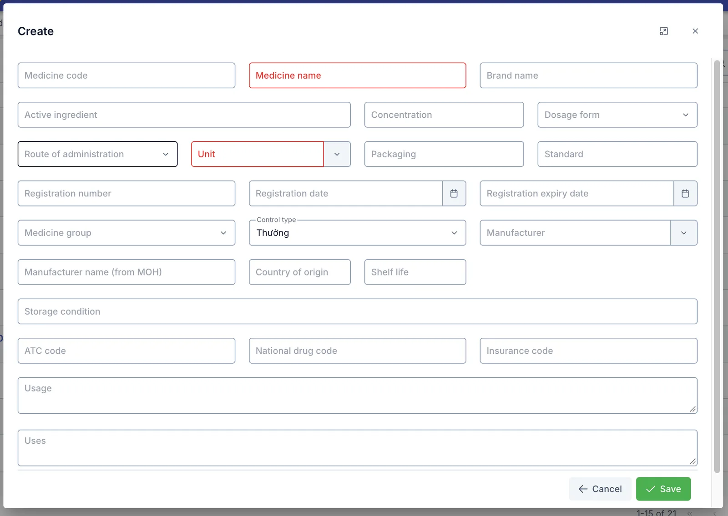Focus the Registration date text field
Image resolution: width=728 pixels, height=516 pixels.
[346, 194]
